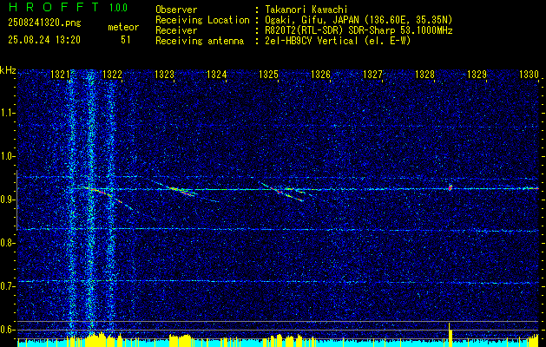
Task: Click the observer name Takanori Kawachi
Action: click(306, 10)
